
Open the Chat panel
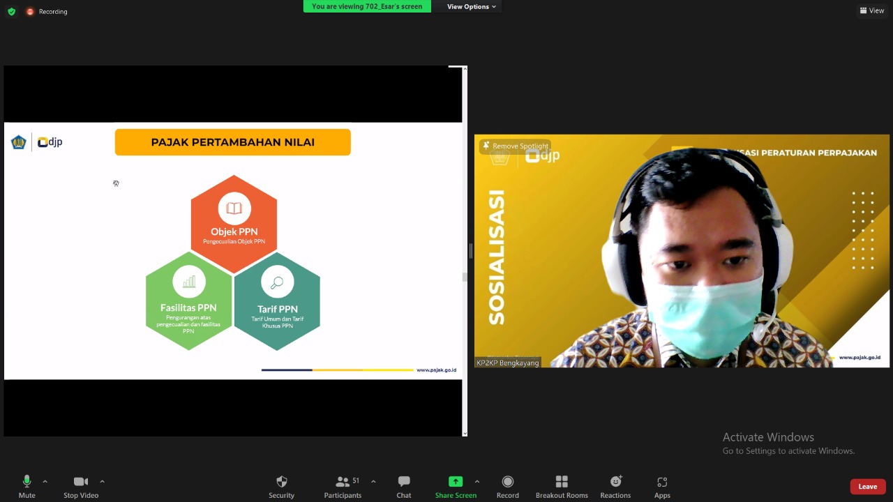point(404,482)
